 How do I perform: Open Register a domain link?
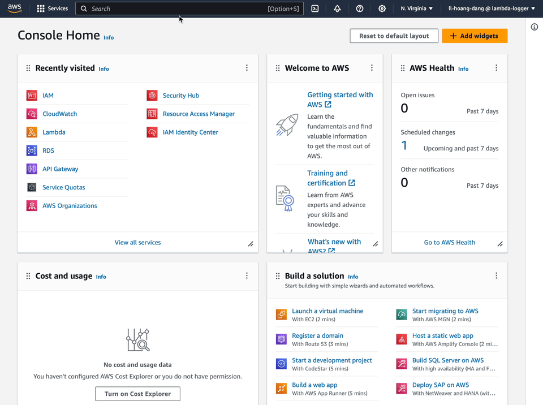tap(317, 335)
